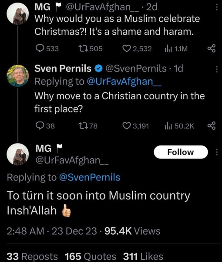Open replies on MG's first tweet (533)

click(x=47, y=49)
